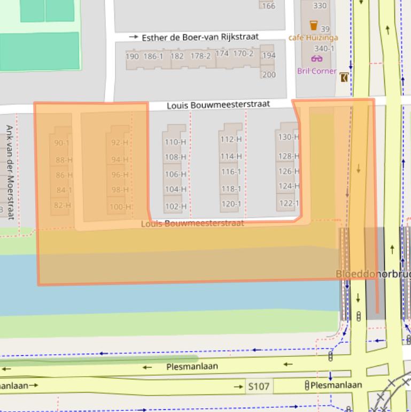Click the Esther de Boer-van Rijkstraat street name
The height and width of the screenshot is (412, 411).
(x=200, y=37)
